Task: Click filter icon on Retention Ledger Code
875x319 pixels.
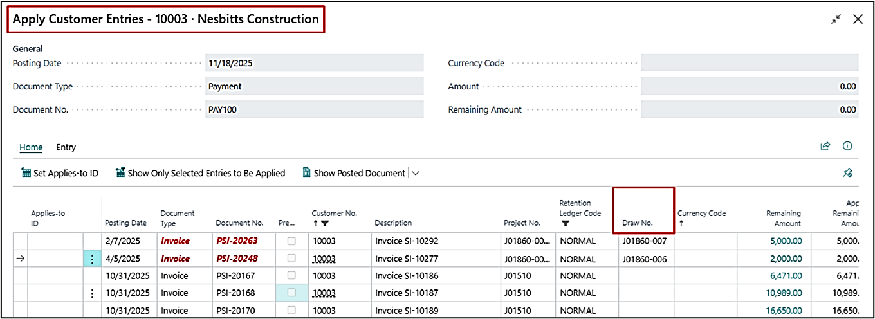Action: 565,223
